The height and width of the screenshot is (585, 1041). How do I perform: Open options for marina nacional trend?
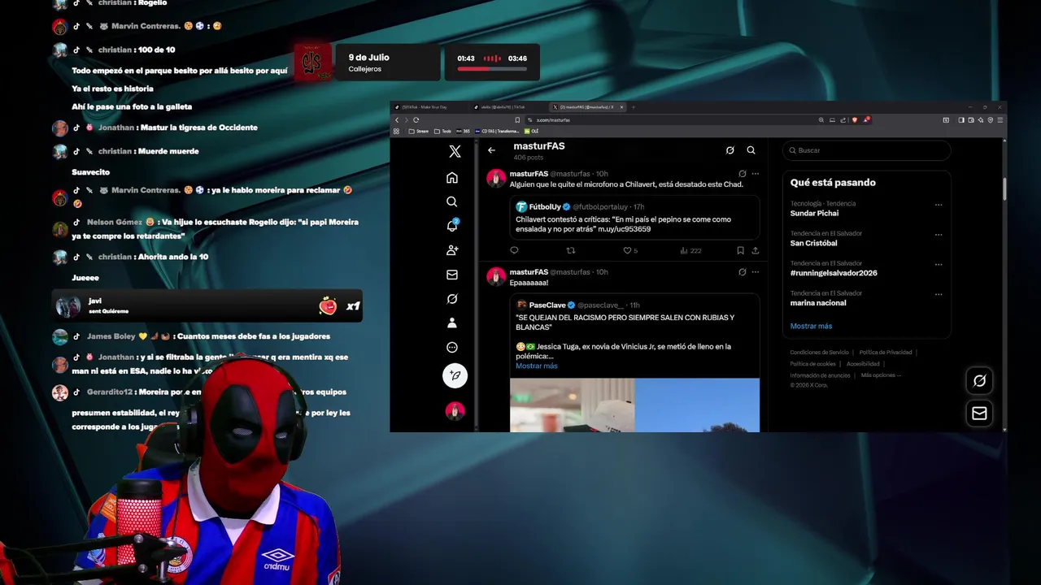pos(939,294)
